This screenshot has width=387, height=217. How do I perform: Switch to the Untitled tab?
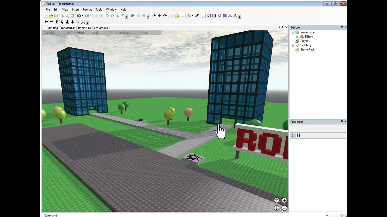tap(53, 28)
